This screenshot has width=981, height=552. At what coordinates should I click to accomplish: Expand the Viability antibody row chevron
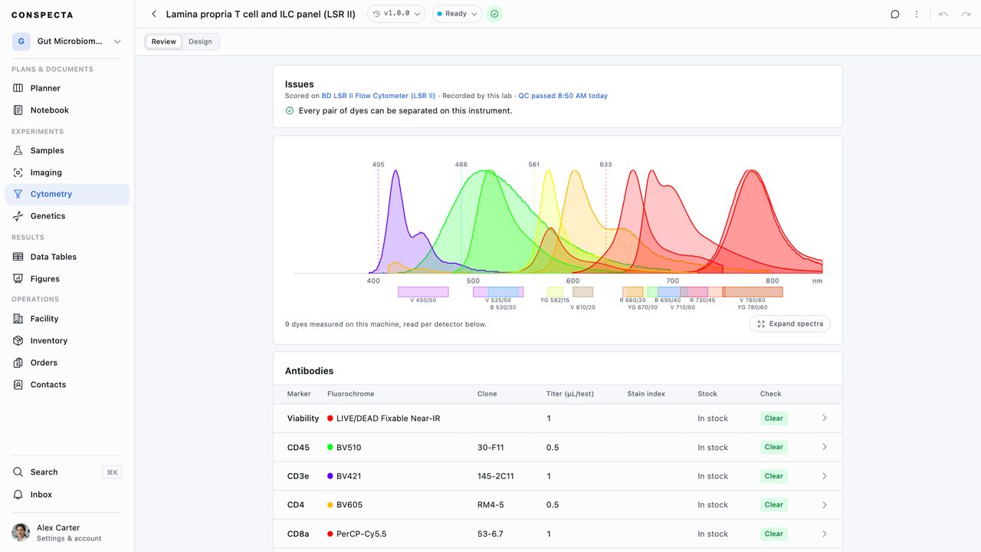click(825, 419)
